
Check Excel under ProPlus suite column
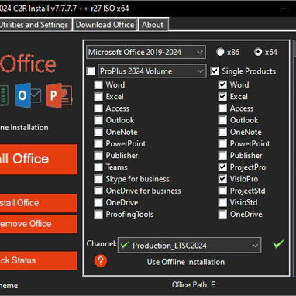[98, 97]
